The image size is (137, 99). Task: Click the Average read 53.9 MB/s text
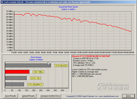(83, 65)
